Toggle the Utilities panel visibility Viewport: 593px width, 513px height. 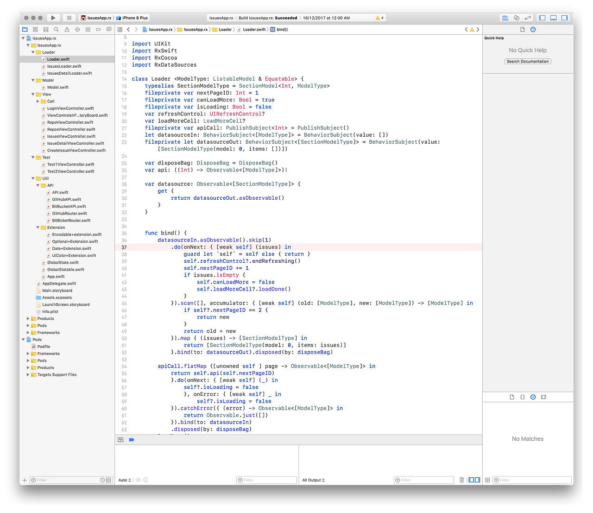tap(564, 18)
